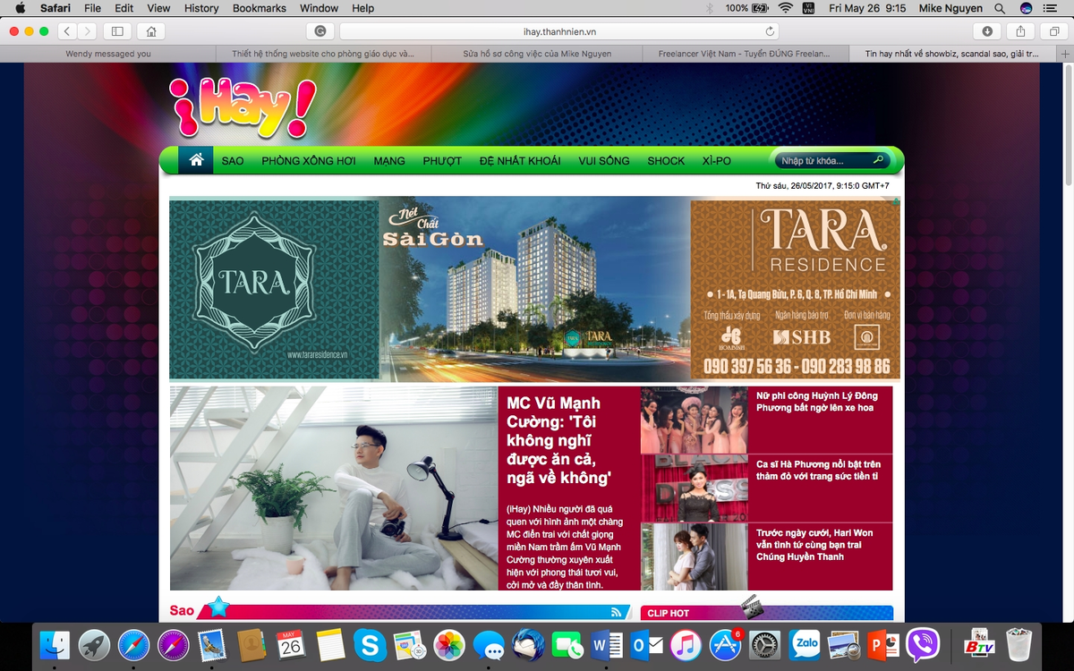Click the Wi-Fi status icon
Viewport: 1074px width, 671px height.
[x=785, y=8]
